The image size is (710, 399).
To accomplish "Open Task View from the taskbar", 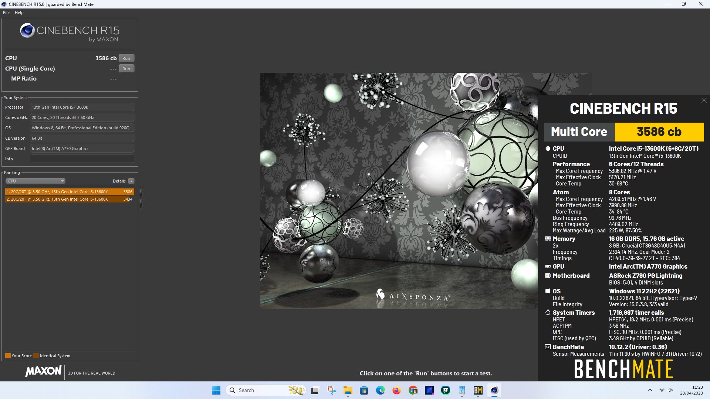I will pyautogui.click(x=315, y=390).
